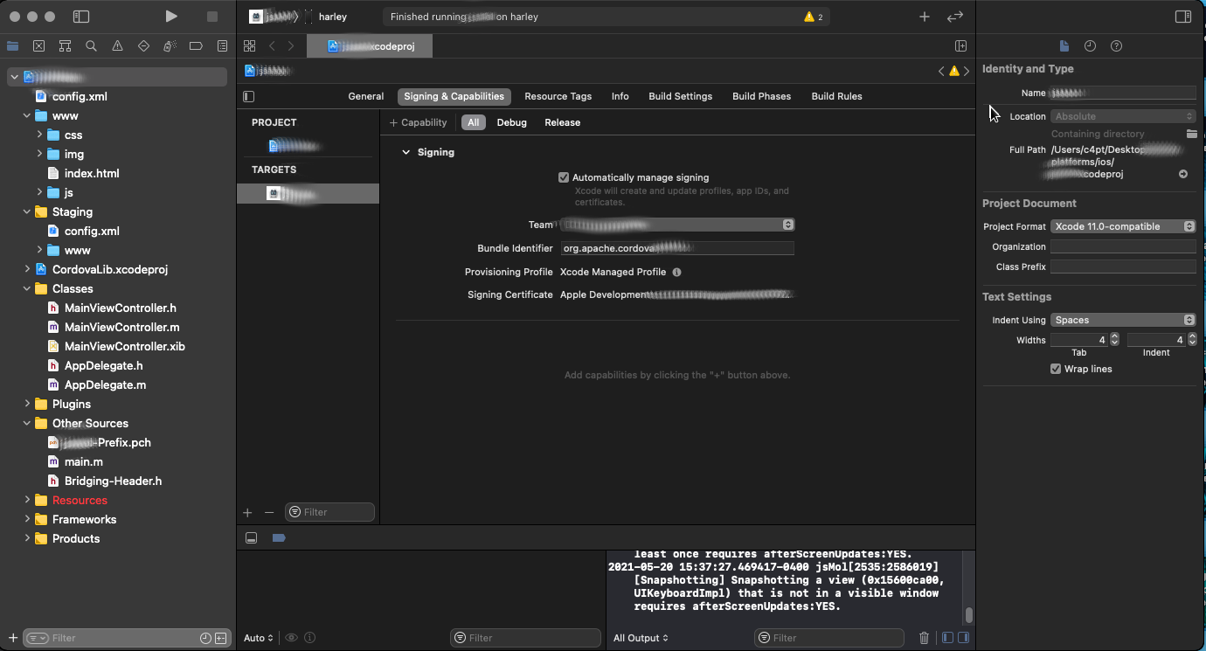Open Auto variables scope dropdown
1206x651 pixels.
(x=259, y=638)
